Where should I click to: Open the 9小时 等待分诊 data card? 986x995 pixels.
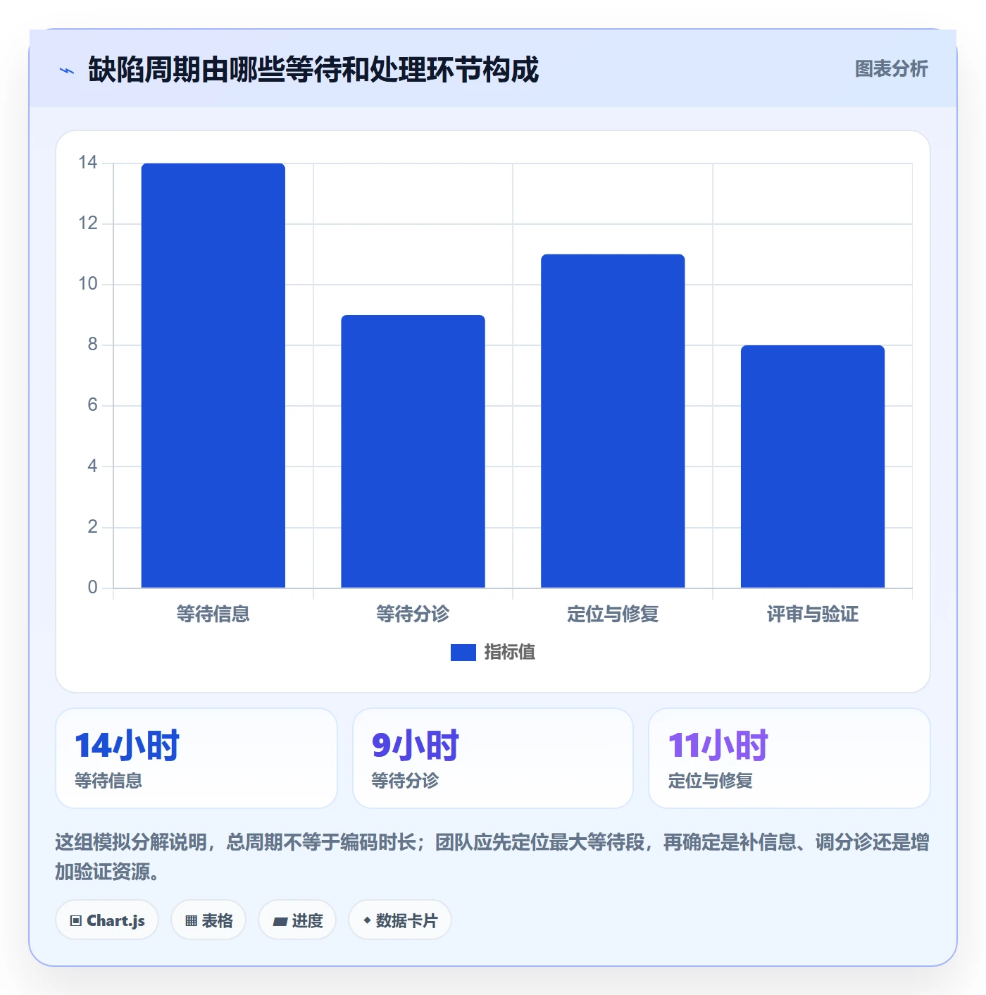tap(493, 758)
